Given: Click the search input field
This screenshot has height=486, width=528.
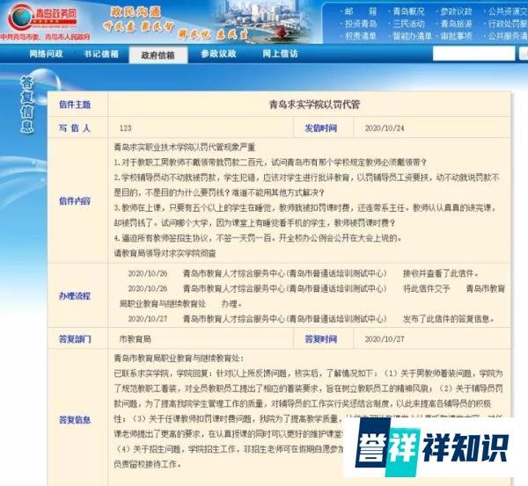Looking at the screenshot, I should pyautogui.click(x=473, y=54).
